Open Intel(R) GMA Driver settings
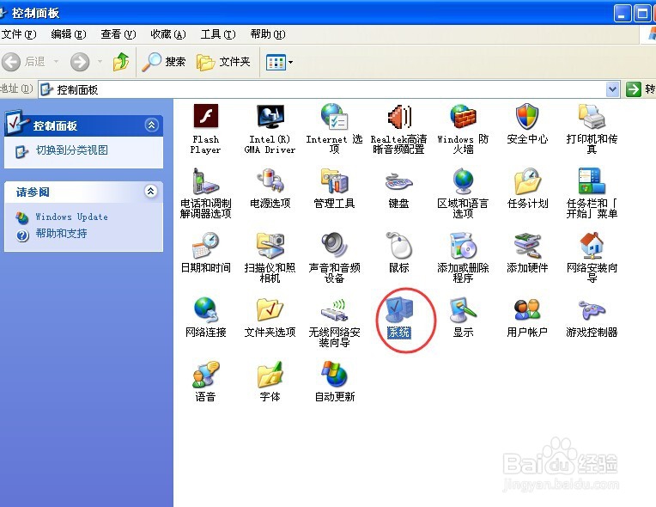Screen dimensions: 656x507 pyautogui.click(x=270, y=117)
